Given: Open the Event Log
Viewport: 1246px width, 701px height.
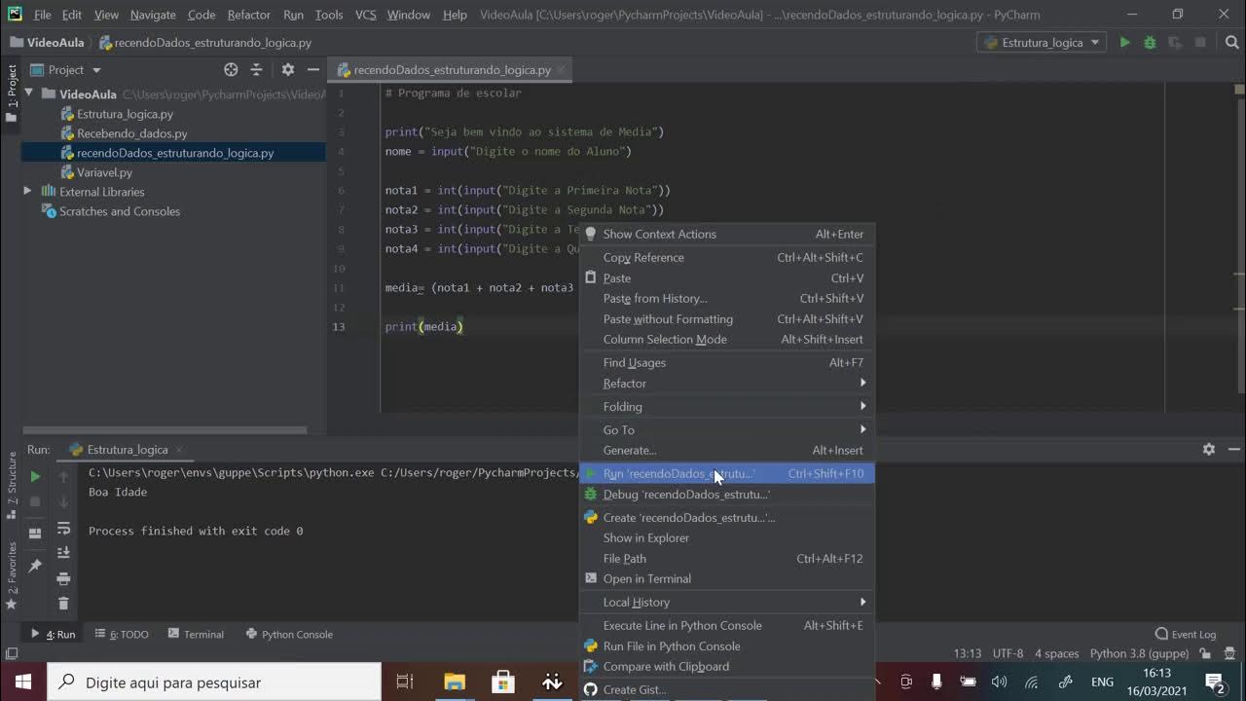Looking at the screenshot, I should tap(1186, 635).
